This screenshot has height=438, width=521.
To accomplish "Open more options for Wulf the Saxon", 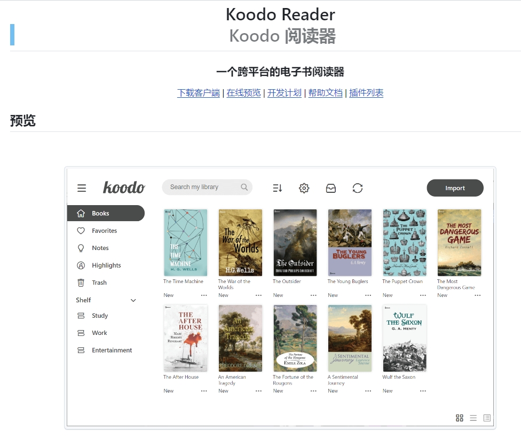I will click(x=423, y=391).
